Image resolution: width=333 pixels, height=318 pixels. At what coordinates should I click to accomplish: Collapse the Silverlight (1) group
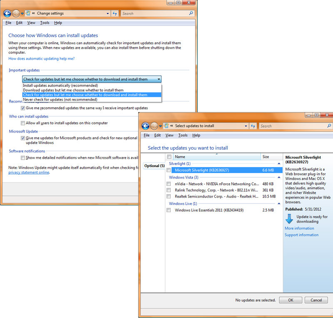[x=279, y=164]
